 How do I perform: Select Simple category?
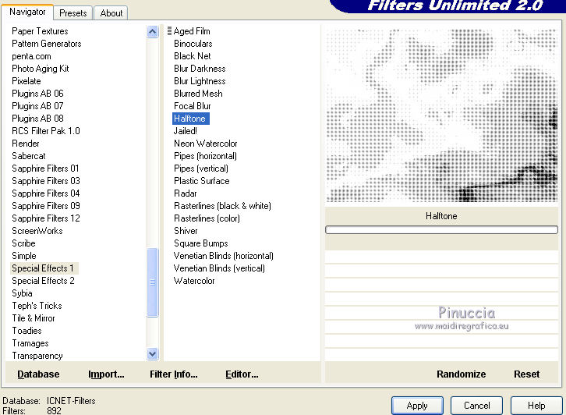tap(24, 256)
